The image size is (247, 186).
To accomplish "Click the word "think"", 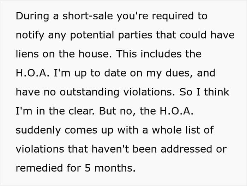I will tap(217, 92).
